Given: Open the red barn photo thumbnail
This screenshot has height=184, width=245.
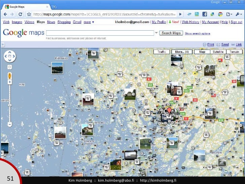Looking at the screenshot, I should coord(116,164).
